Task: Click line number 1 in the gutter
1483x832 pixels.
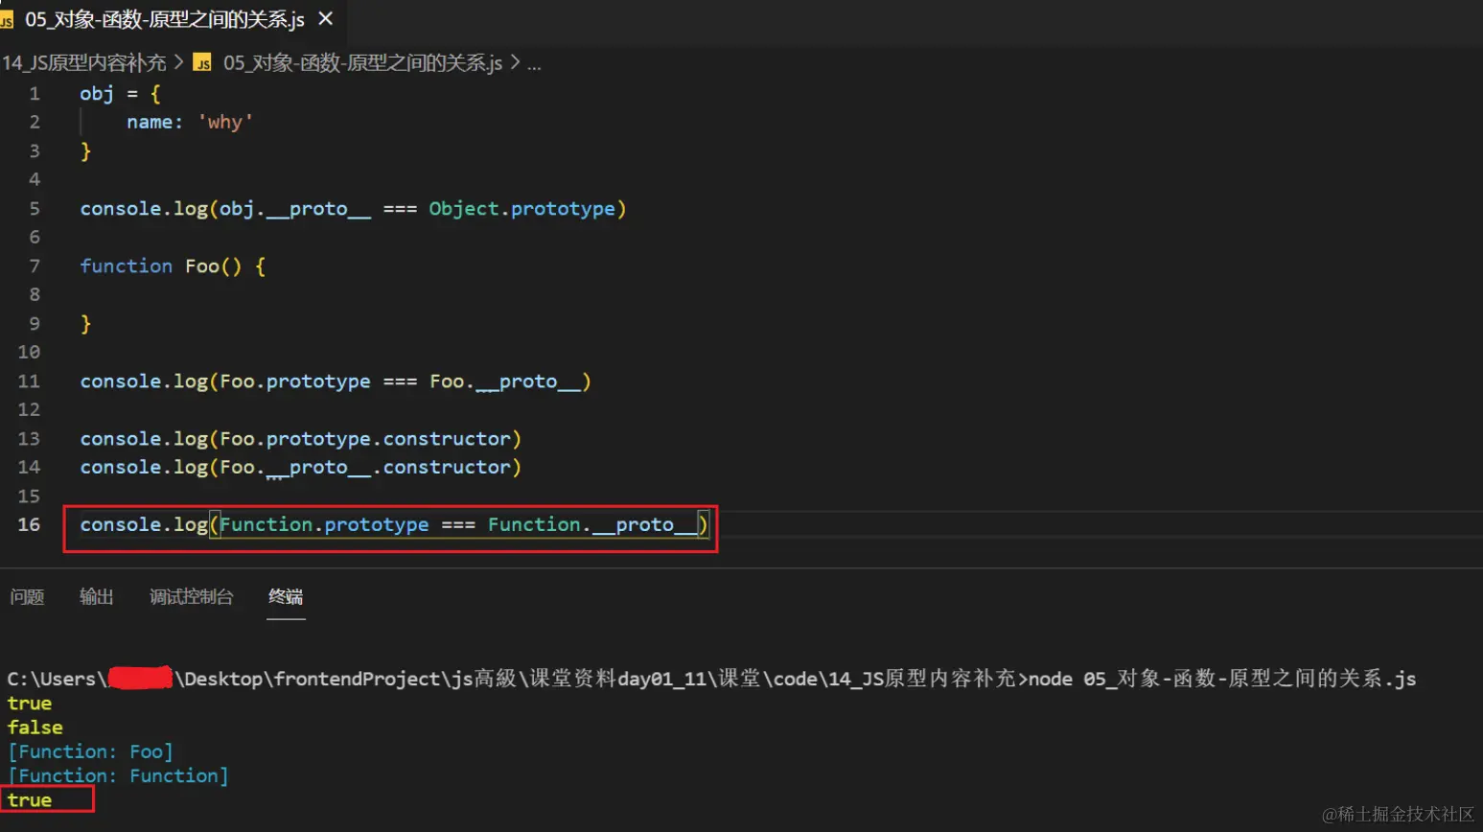Action: (35, 94)
